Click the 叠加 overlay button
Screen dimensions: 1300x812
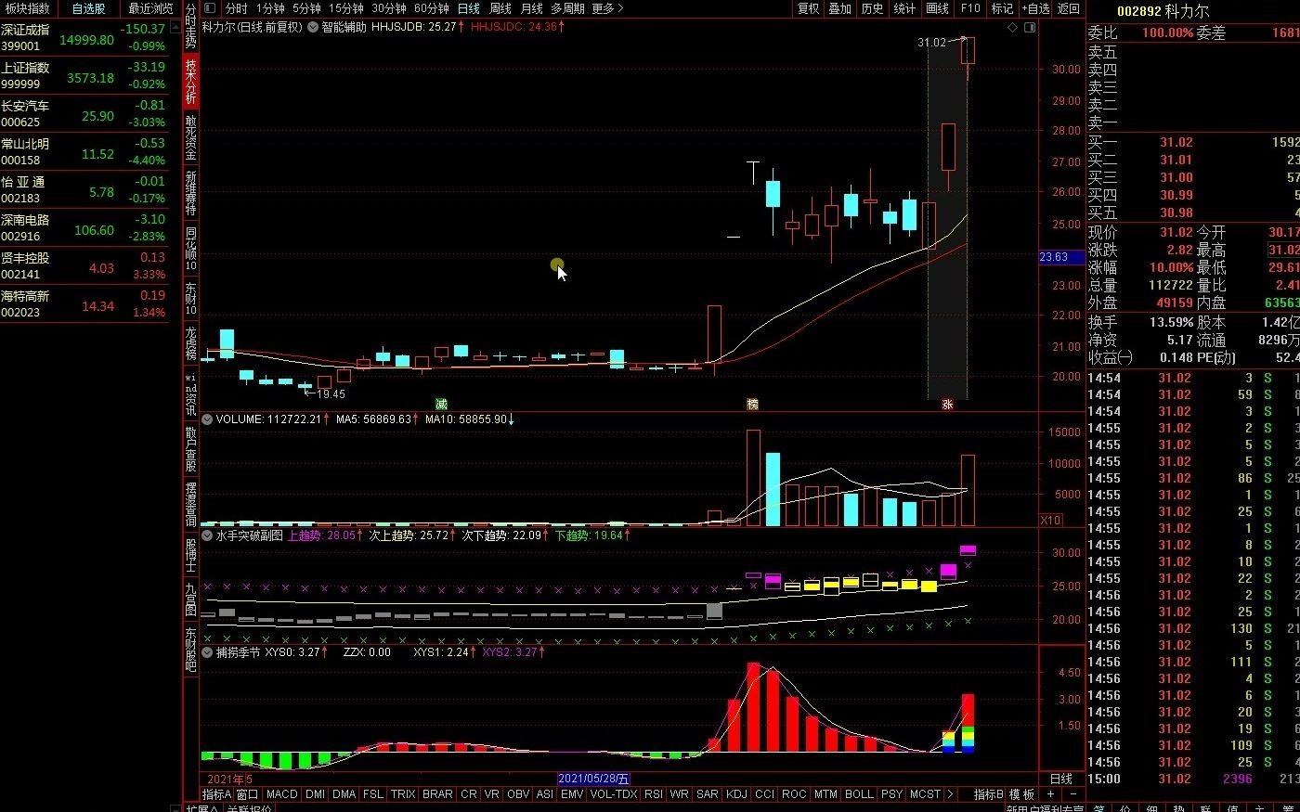click(x=840, y=8)
